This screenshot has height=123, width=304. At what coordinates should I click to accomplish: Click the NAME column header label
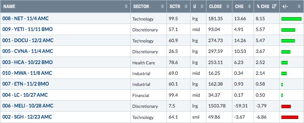[9, 6]
